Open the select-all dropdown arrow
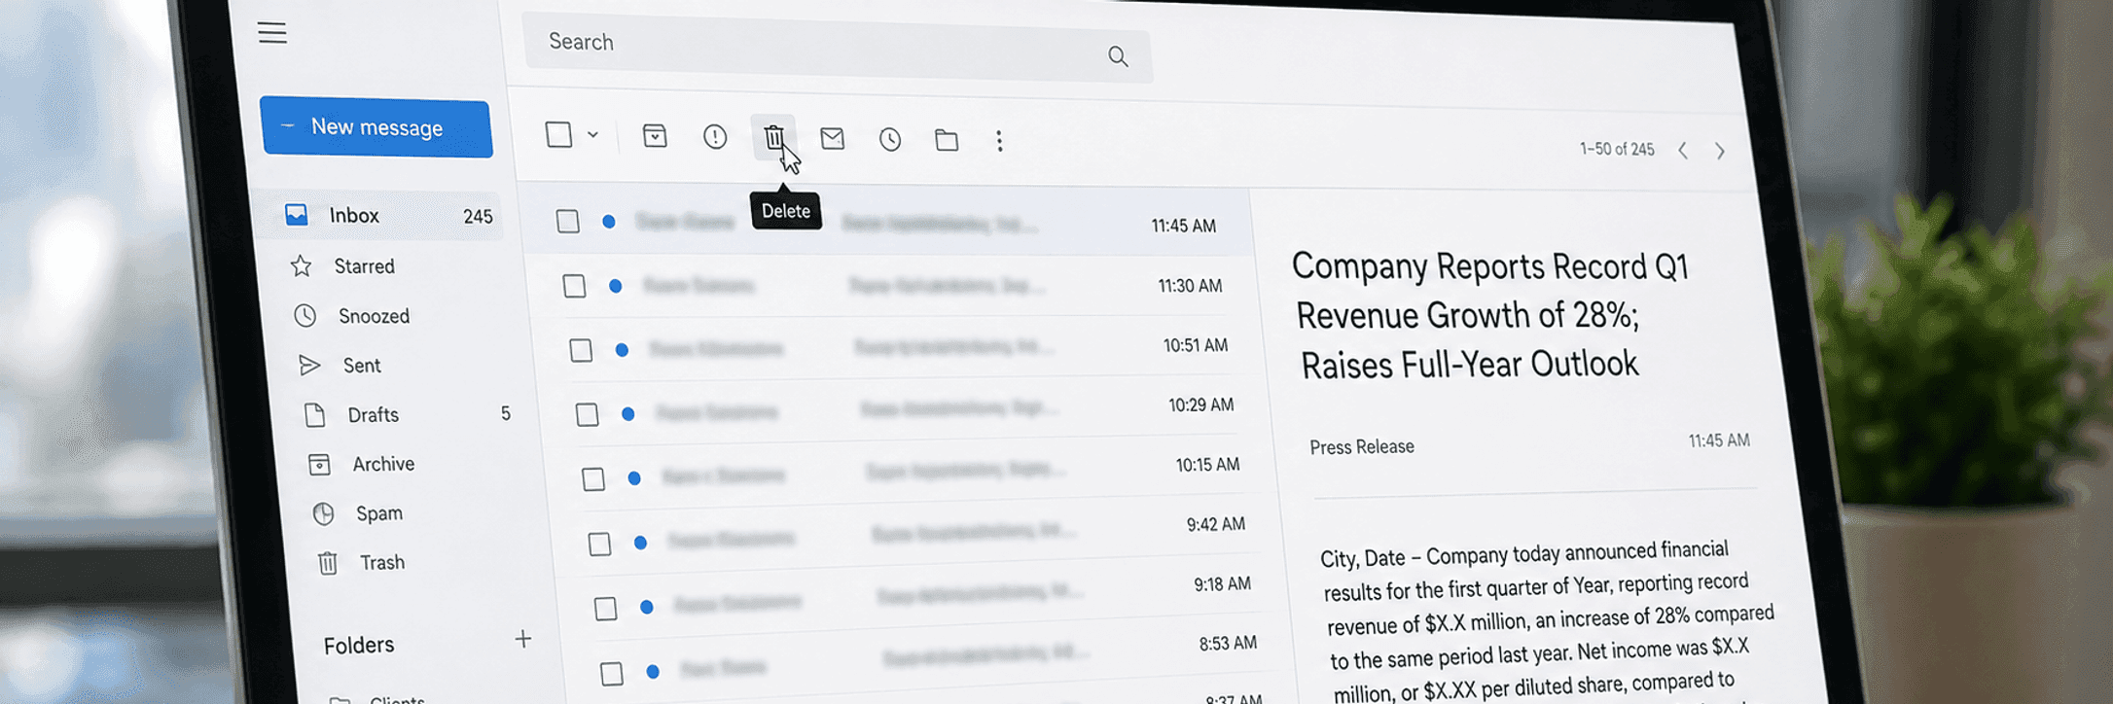This screenshot has width=2113, height=704. pyautogui.click(x=592, y=135)
